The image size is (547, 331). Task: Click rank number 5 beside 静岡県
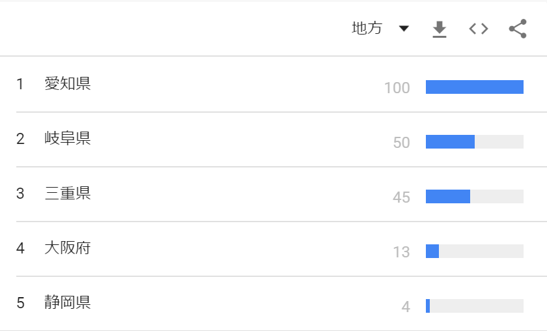20,303
